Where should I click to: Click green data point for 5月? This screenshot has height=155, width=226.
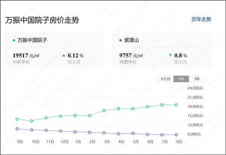point(133,109)
